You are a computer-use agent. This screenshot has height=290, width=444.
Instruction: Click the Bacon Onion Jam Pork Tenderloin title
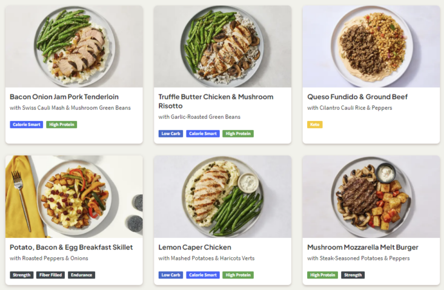click(x=64, y=97)
